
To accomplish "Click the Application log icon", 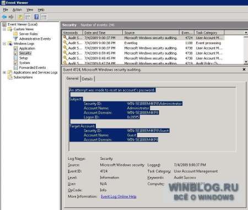I will point(15,49).
